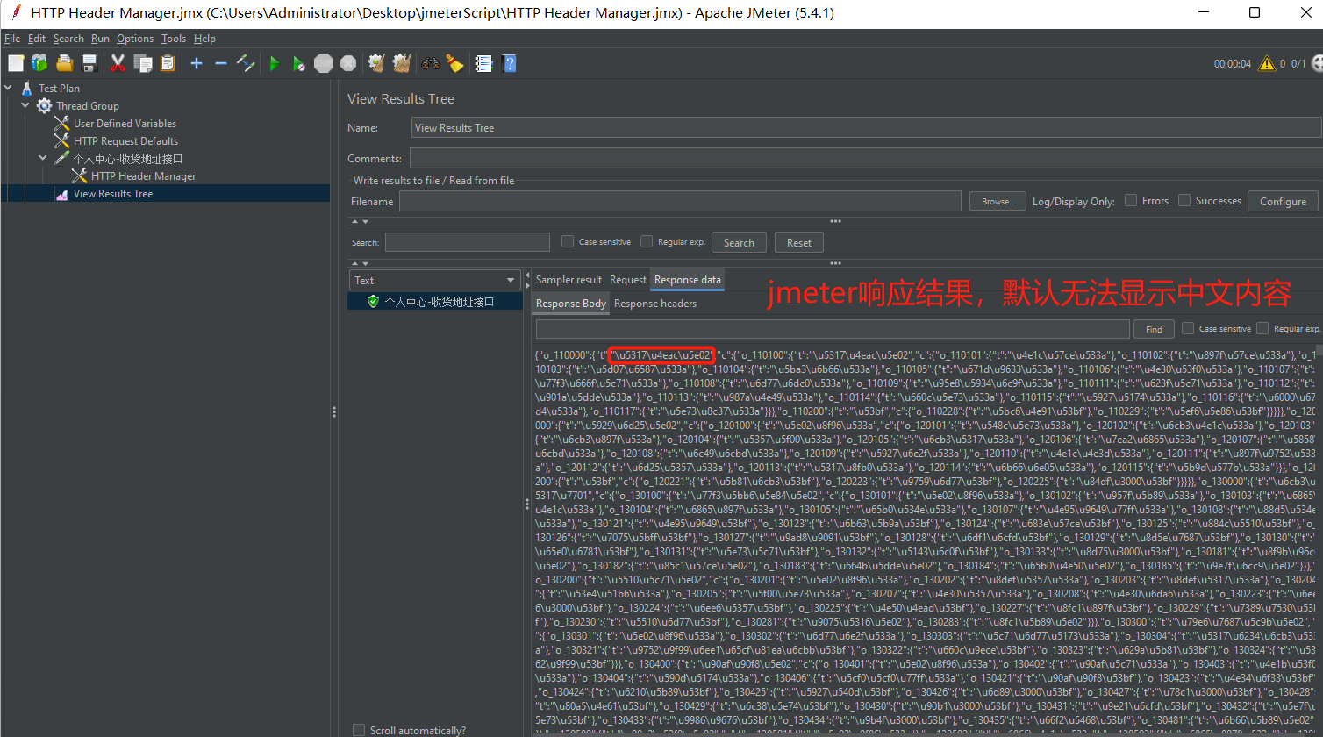Click the scissors Cut icon
This screenshot has width=1323, height=737.
[118, 63]
